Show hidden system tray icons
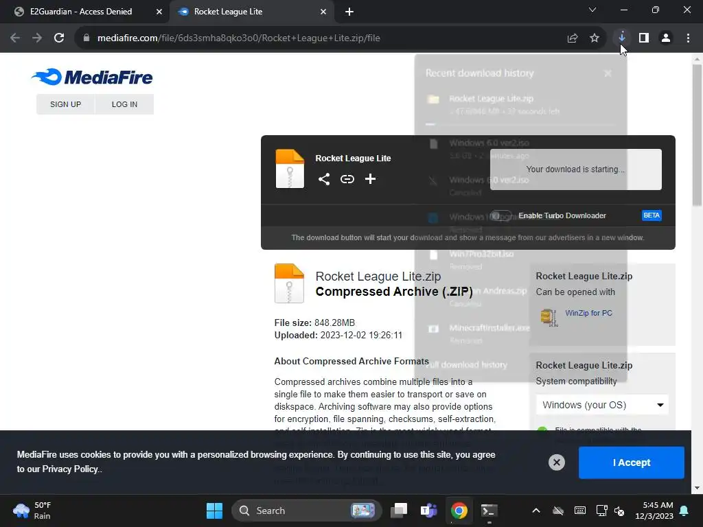 pos(535,511)
